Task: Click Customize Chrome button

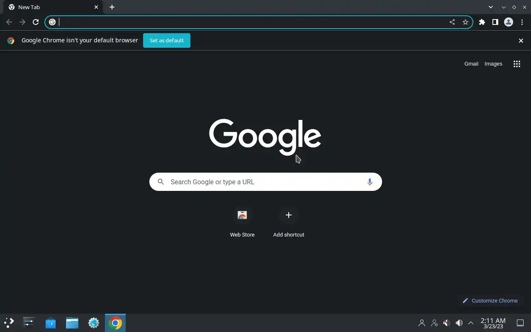Action: click(490, 300)
